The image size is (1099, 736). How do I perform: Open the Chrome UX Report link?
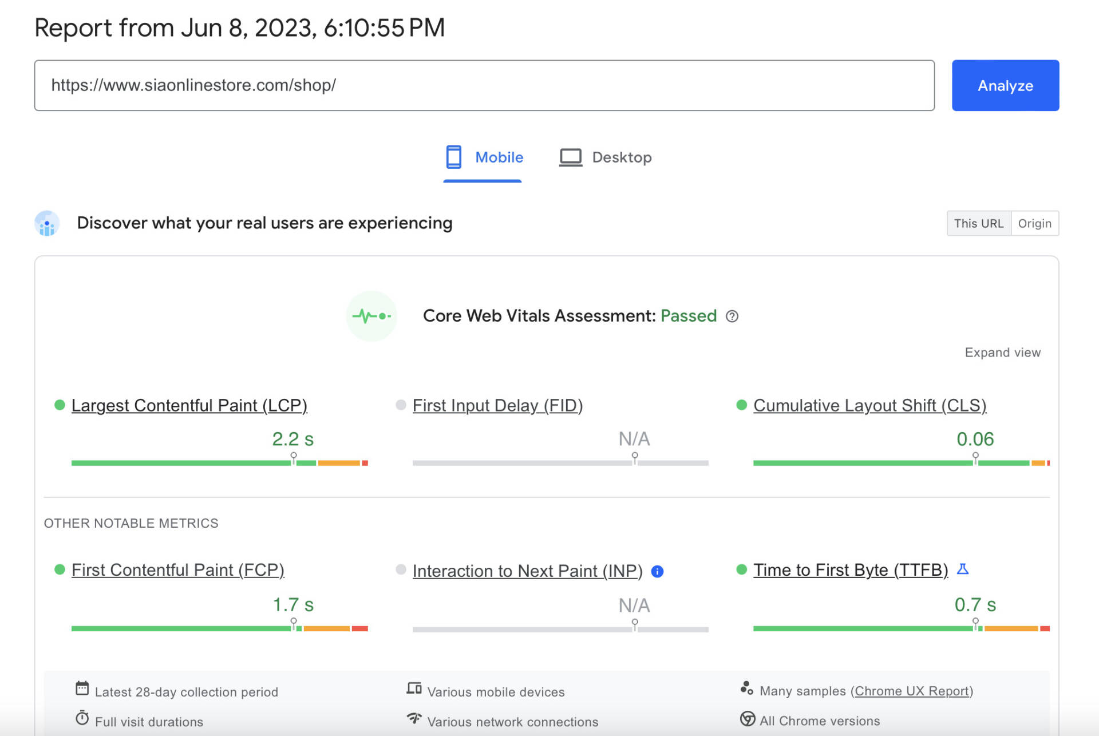[911, 691]
